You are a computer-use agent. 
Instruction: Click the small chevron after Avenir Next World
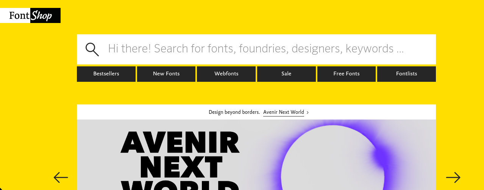pos(308,112)
